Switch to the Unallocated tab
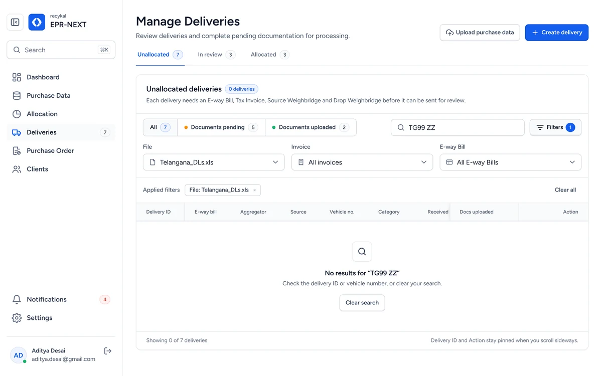Image resolution: width=602 pixels, height=376 pixels. 160,55
